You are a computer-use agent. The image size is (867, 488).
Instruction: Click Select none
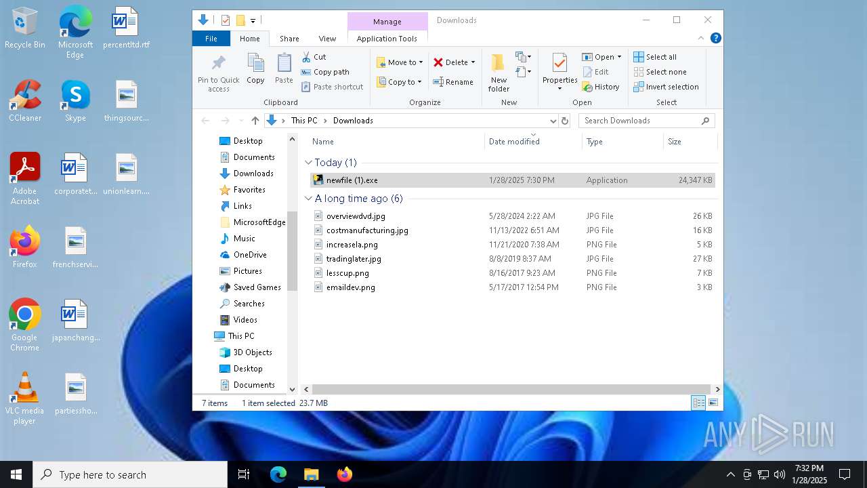point(660,72)
